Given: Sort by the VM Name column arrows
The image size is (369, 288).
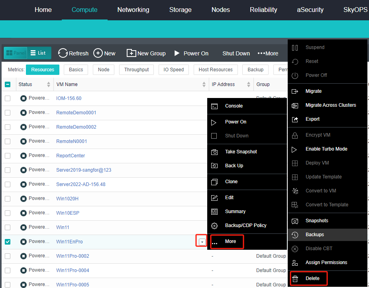Looking at the screenshot, I should pyautogui.click(x=204, y=84).
